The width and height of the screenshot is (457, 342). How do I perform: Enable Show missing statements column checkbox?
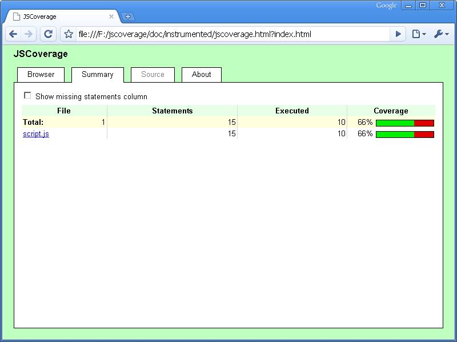tap(27, 96)
